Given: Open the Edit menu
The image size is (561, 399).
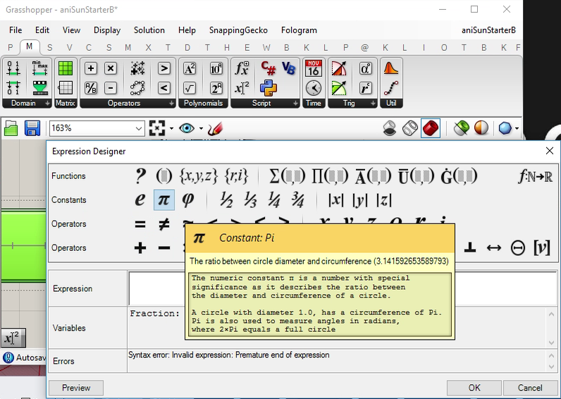Looking at the screenshot, I should pyautogui.click(x=42, y=30).
